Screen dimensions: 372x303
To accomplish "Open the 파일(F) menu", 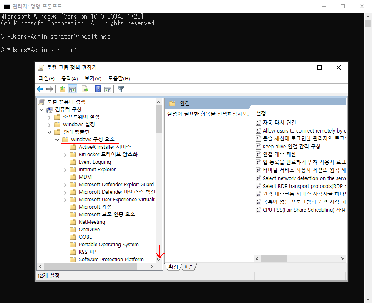I will coord(47,78).
